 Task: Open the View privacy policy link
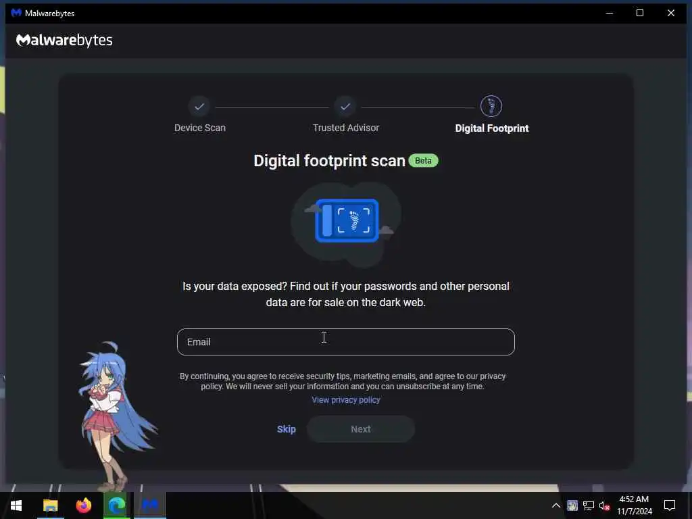(x=345, y=400)
